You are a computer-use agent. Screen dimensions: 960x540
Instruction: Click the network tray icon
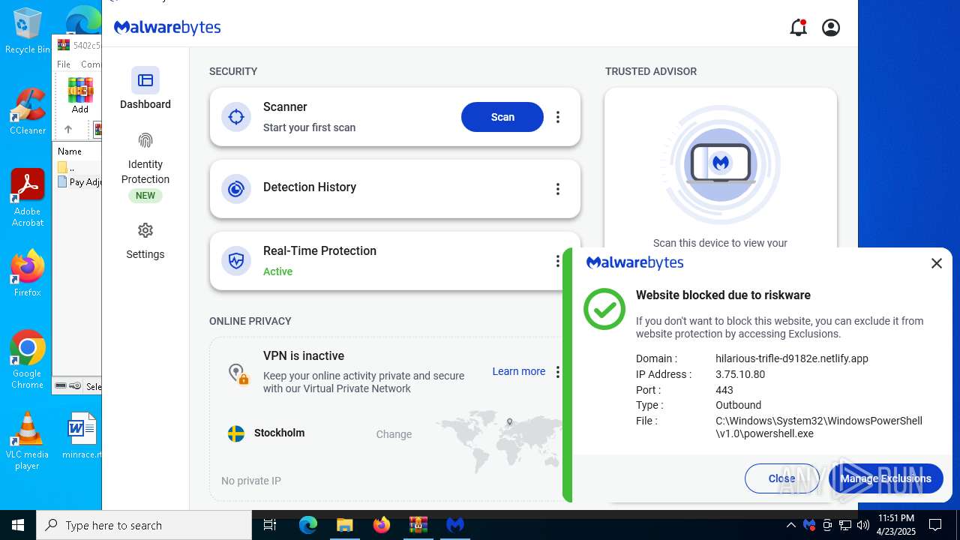click(x=845, y=525)
